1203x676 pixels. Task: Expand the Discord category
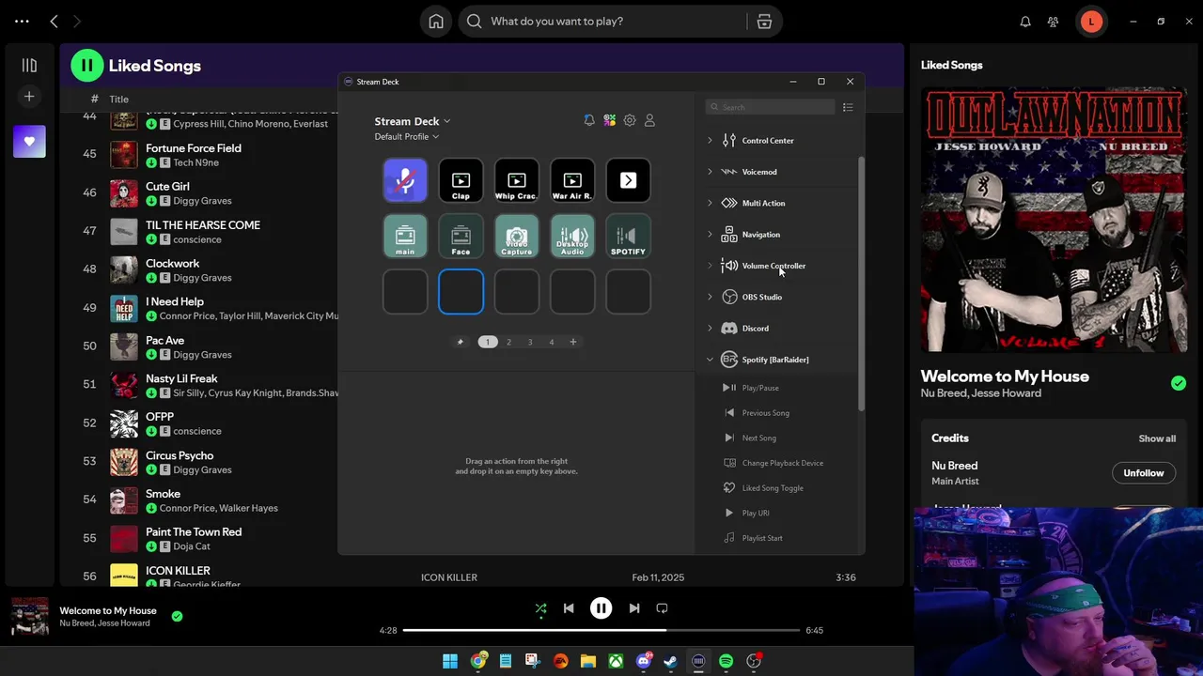point(710,329)
